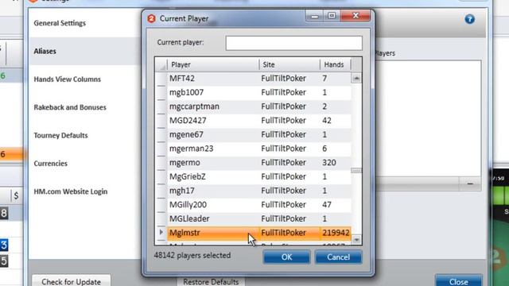Click FullTiltPoker site cell in MGilly200 row

(x=289, y=205)
